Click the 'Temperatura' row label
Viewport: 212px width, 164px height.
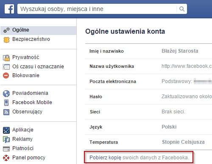pos(103,142)
